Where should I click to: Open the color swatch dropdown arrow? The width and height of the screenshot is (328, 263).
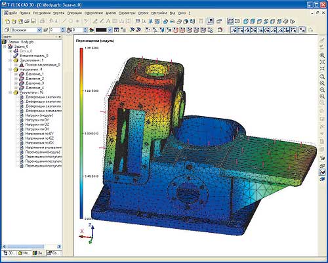click(110, 30)
